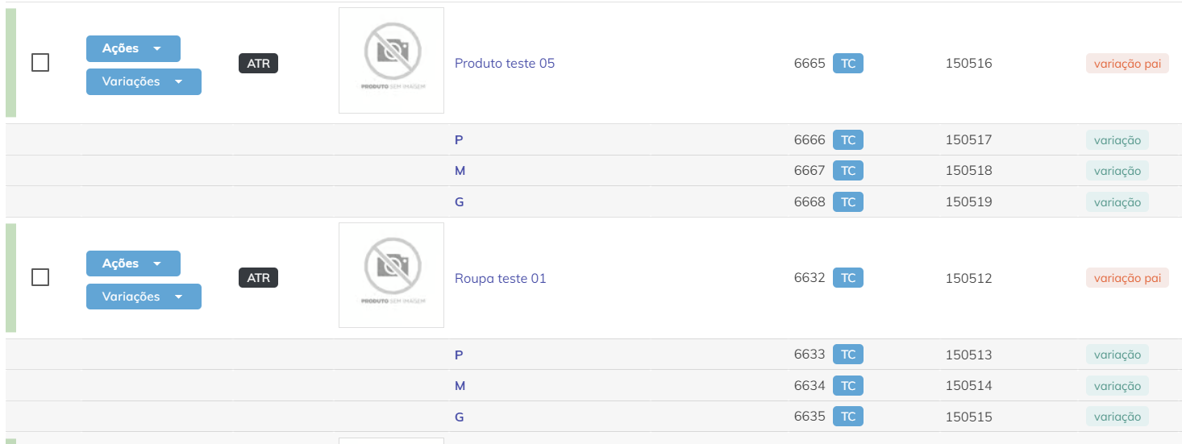The height and width of the screenshot is (444, 1182).
Task: Click the no-image thumbnail of Produto teste 05
Action: coord(391,60)
